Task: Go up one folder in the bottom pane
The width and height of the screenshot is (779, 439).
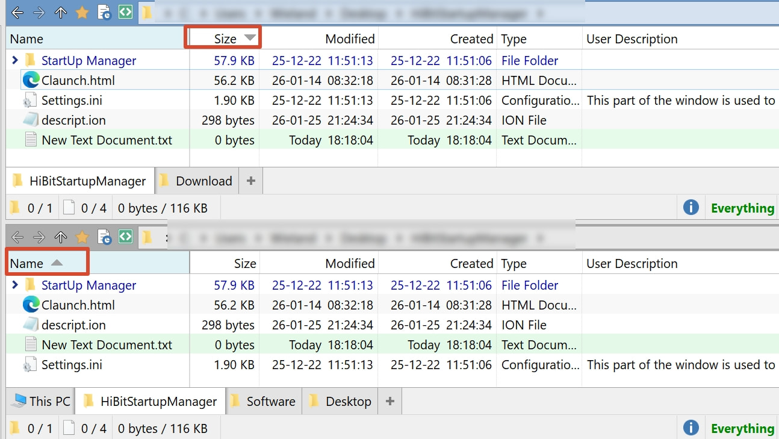Action: click(x=60, y=237)
